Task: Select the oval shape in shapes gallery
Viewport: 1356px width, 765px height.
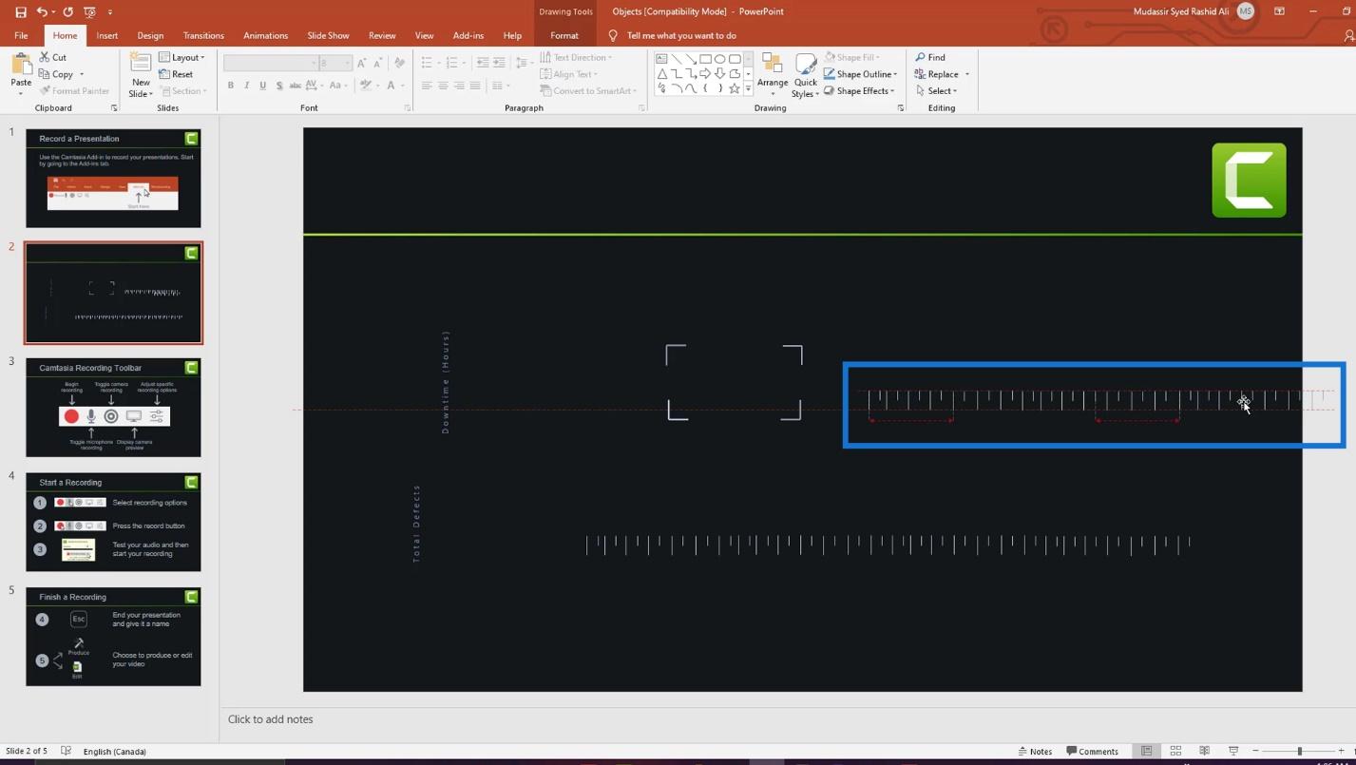Action: pos(719,59)
